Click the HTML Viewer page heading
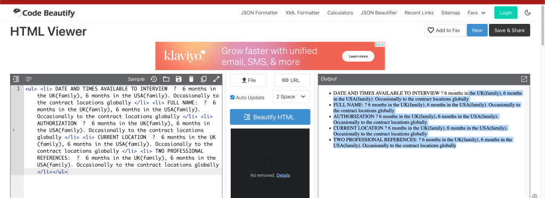This screenshot has width=545, height=198. 48,31
